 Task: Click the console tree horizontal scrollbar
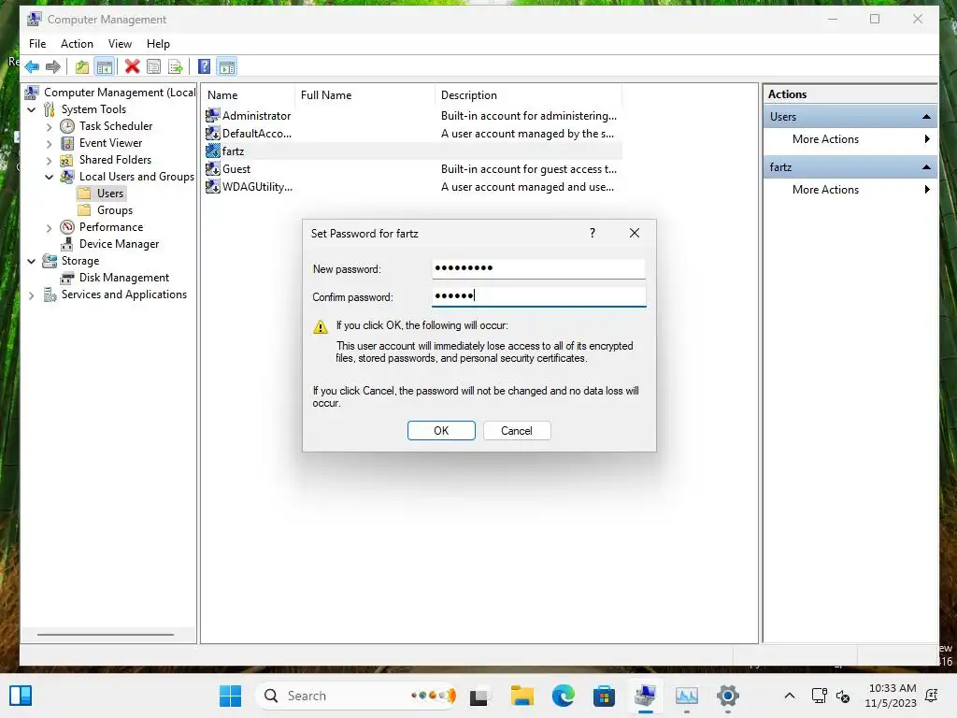(106, 635)
